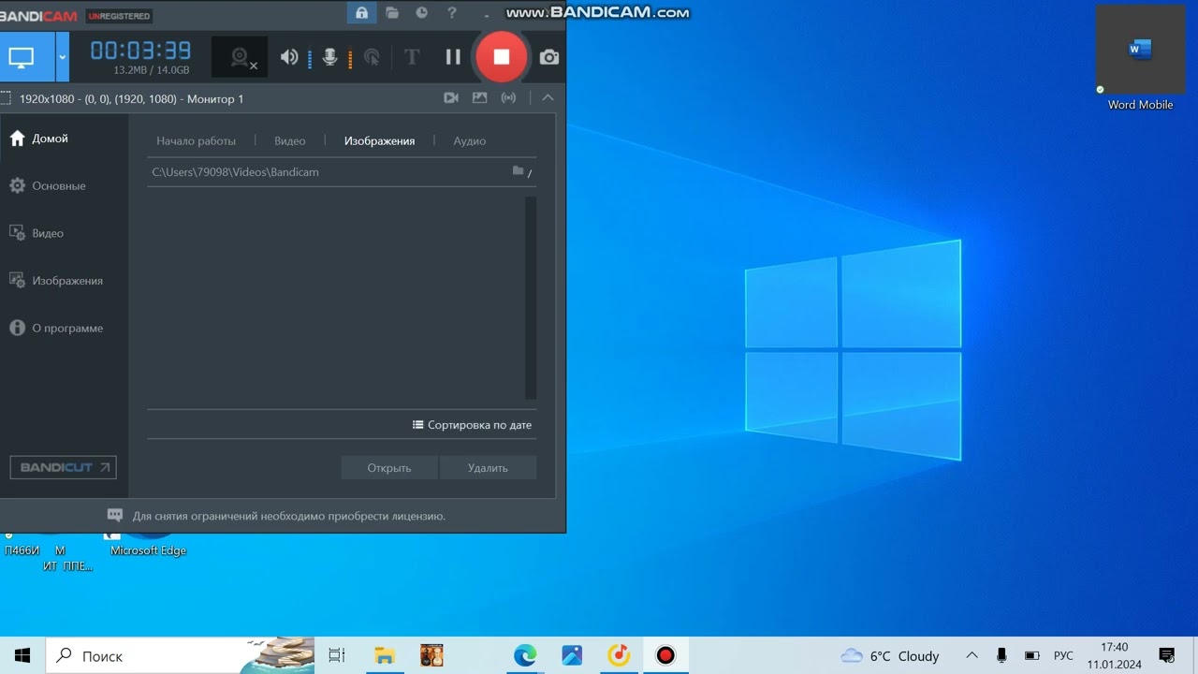
Task: Stop the recording with the red button
Action: [502, 57]
